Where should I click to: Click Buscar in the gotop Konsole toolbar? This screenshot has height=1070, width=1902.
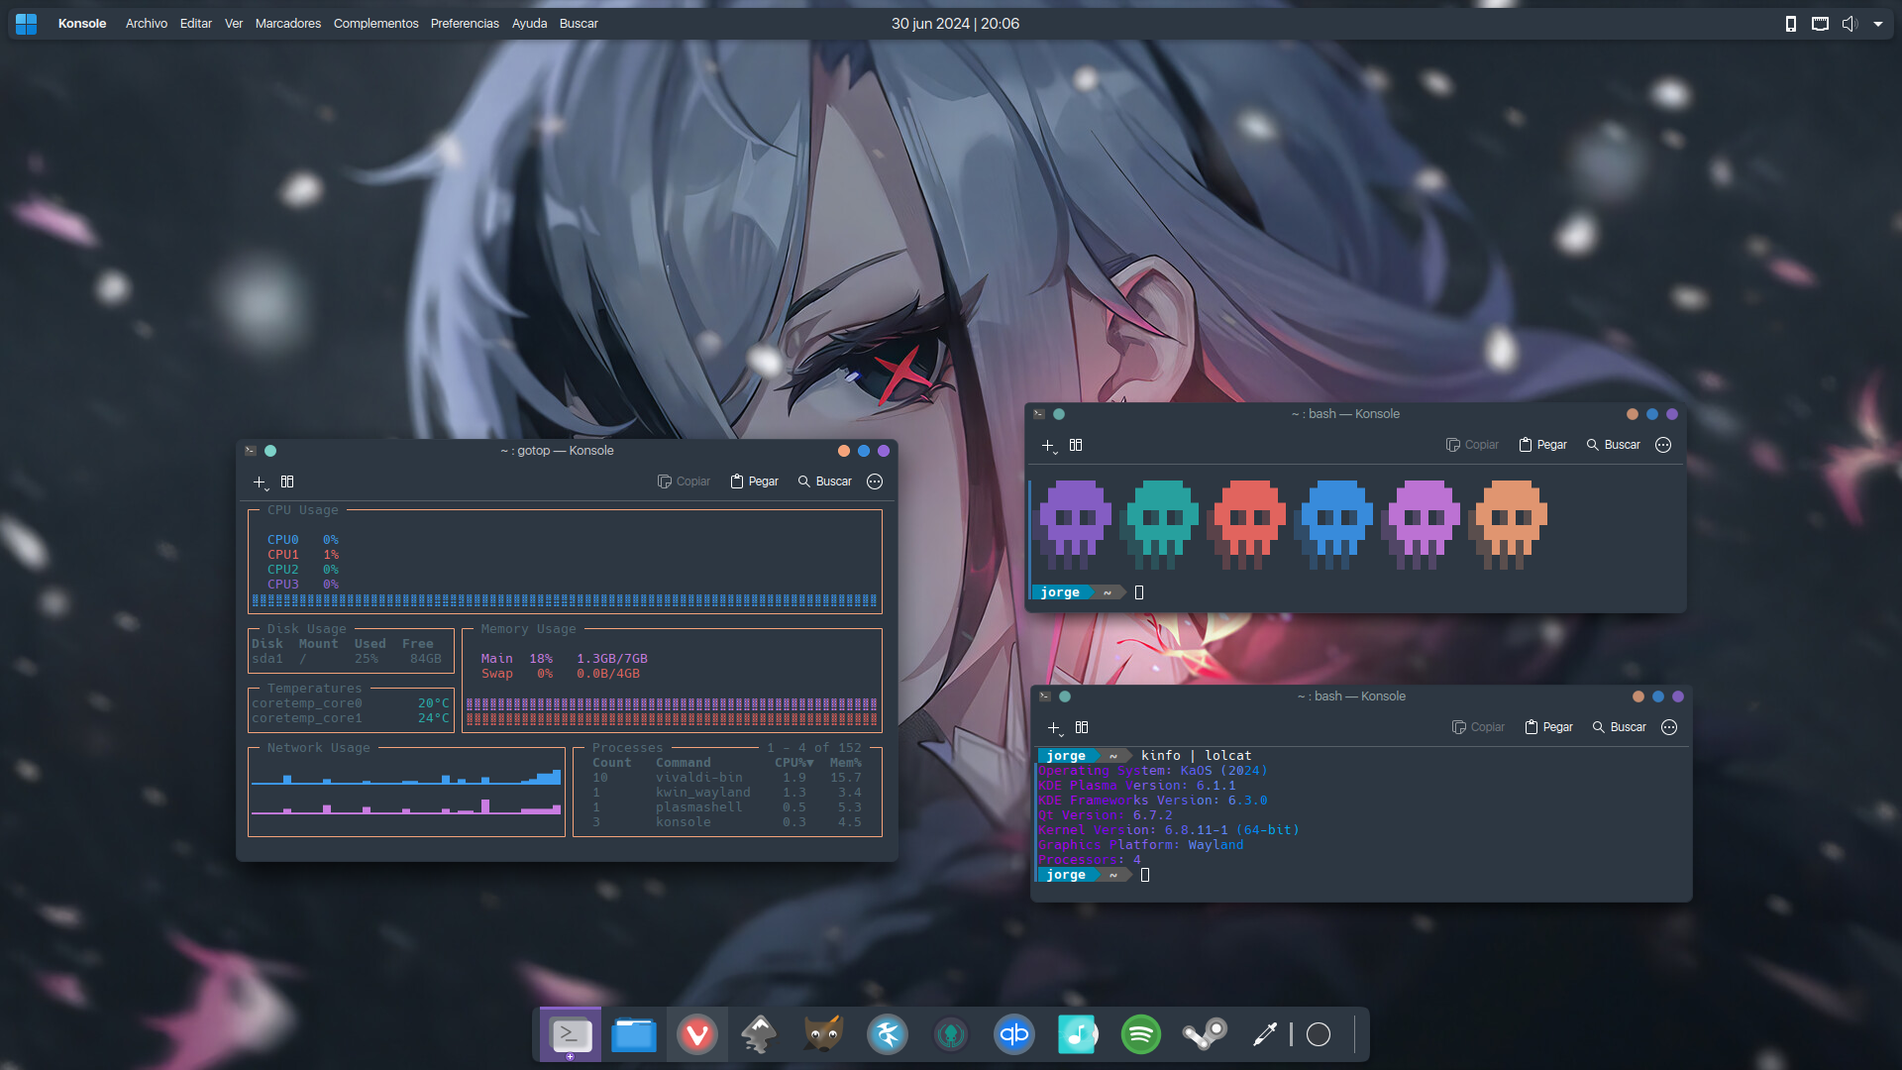pyautogui.click(x=825, y=481)
